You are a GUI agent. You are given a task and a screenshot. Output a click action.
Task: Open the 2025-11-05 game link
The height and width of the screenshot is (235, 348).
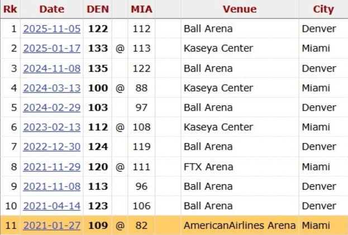coord(52,29)
